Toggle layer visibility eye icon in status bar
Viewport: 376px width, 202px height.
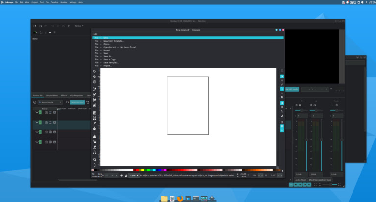[121, 175]
